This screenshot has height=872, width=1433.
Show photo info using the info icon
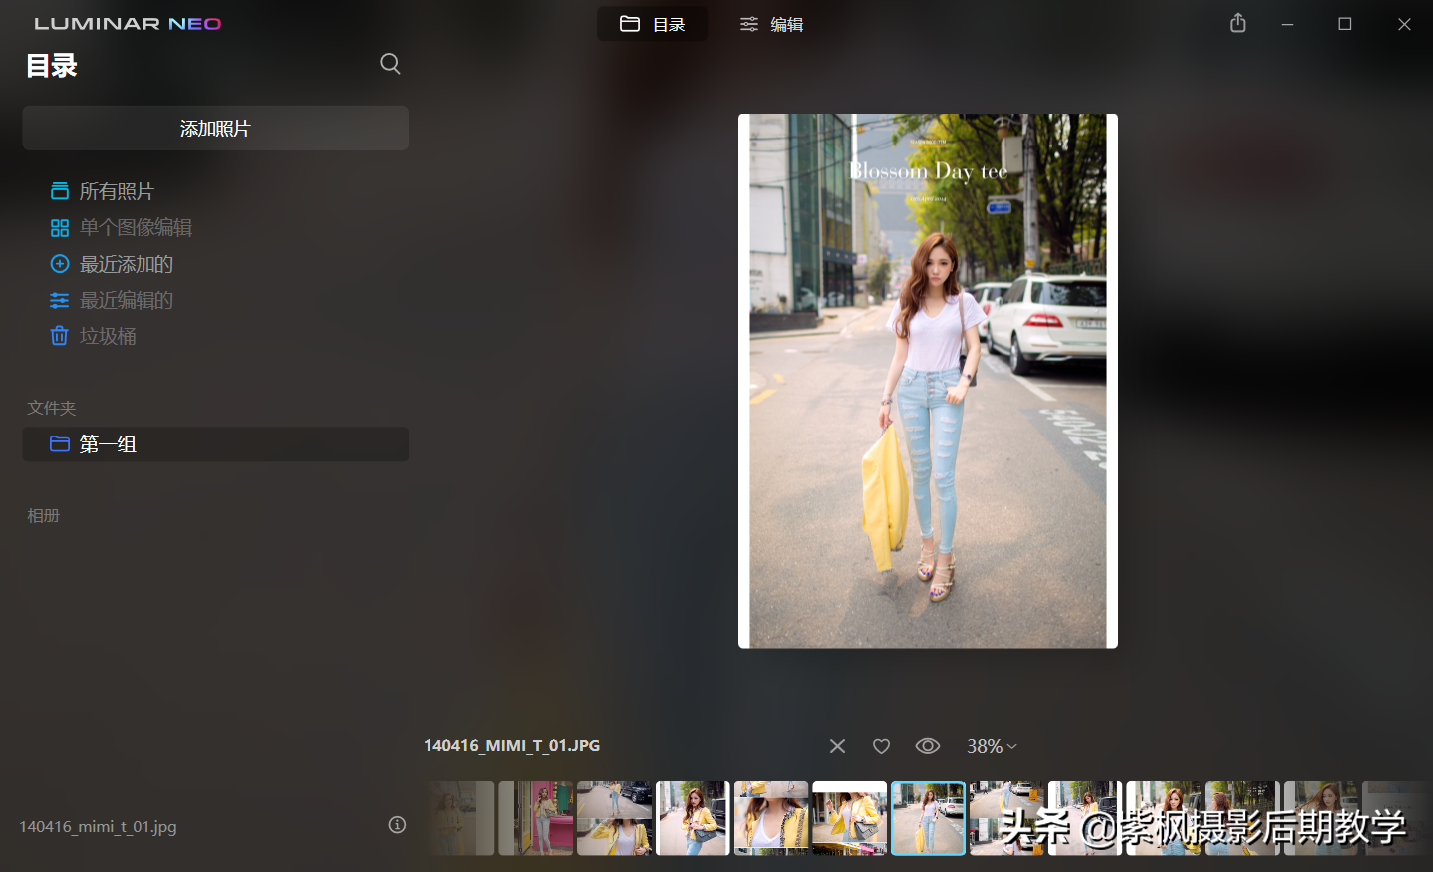[397, 825]
